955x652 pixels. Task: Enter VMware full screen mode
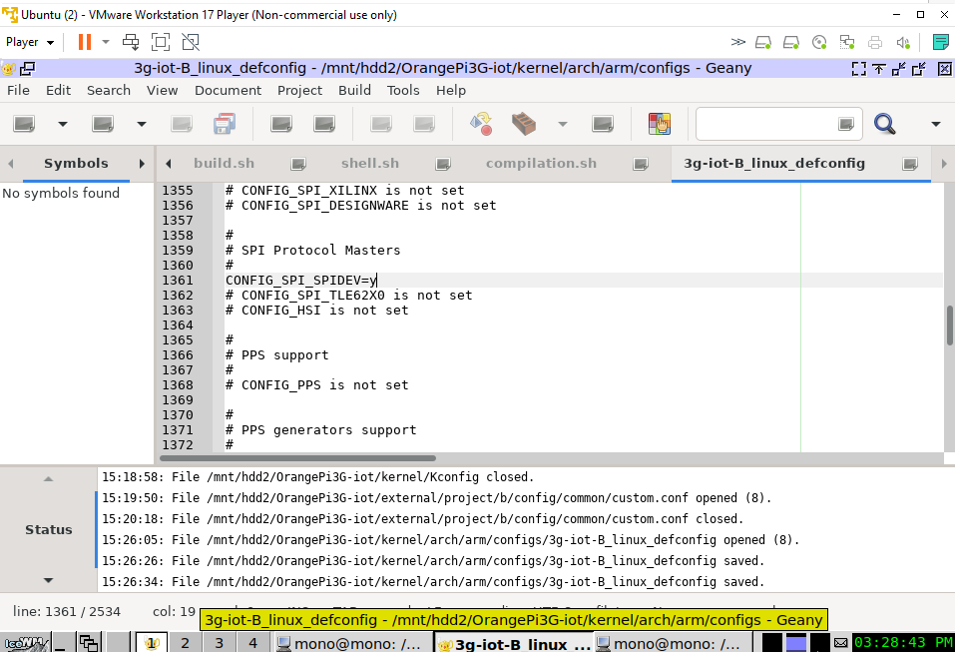[x=161, y=42]
